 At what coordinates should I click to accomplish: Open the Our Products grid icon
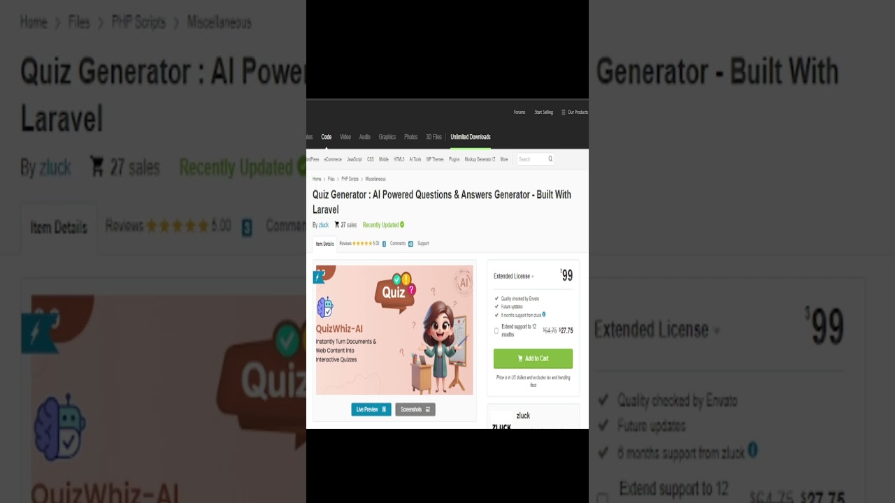tap(564, 112)
